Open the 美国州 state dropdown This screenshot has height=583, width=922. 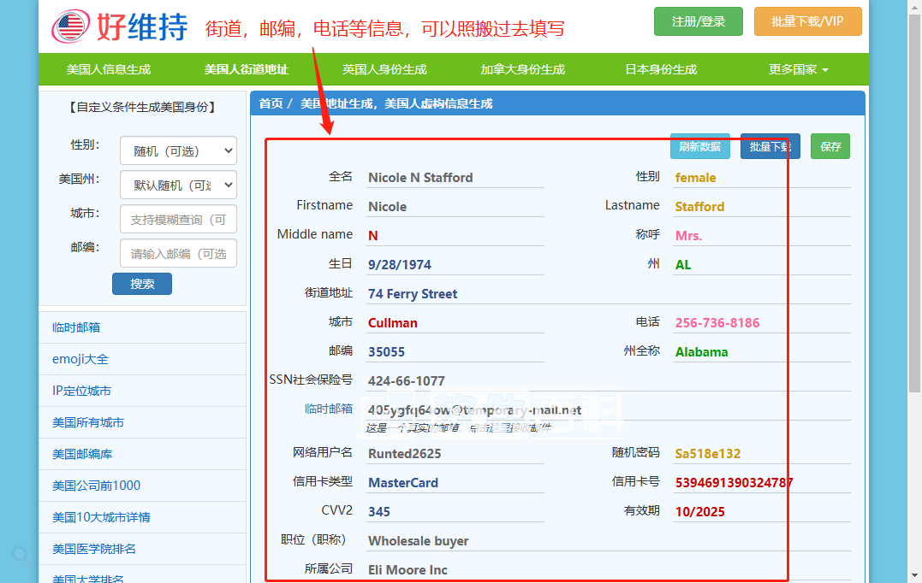tap(178, 185)
